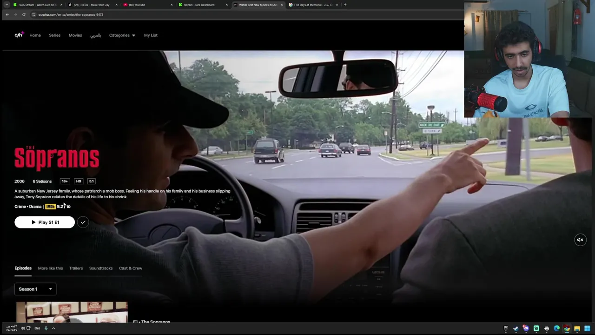Open the tab search dropdown arrow
595x335 pixels.
(7, 5)
